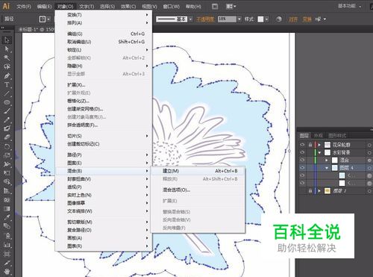
Task: Click the 10% opacity input field
Action: point(227,19)
